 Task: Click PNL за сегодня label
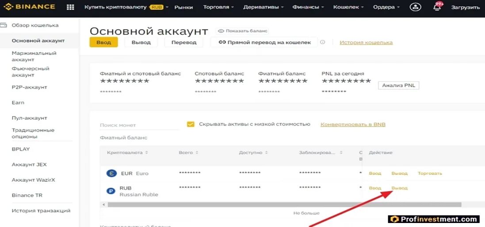(x=343, y=73)
